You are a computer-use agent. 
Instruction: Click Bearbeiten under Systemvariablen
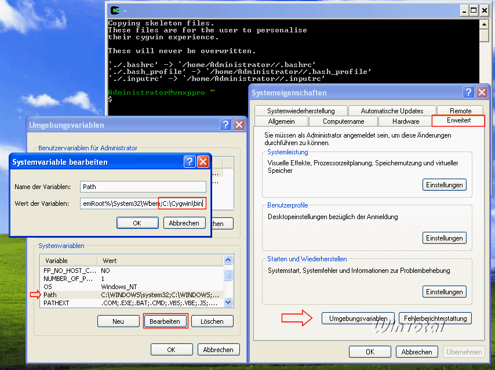[x=165, y=321]
